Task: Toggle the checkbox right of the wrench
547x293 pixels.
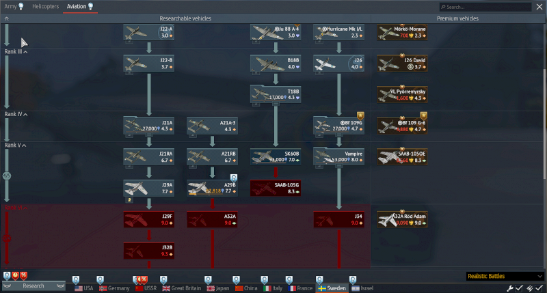Action: coord(520,288)
